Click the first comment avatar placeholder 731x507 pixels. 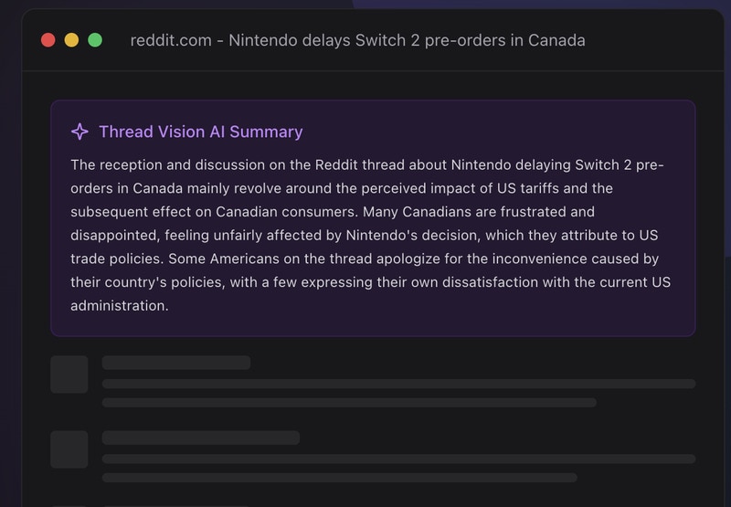click(x=69, y=375)
